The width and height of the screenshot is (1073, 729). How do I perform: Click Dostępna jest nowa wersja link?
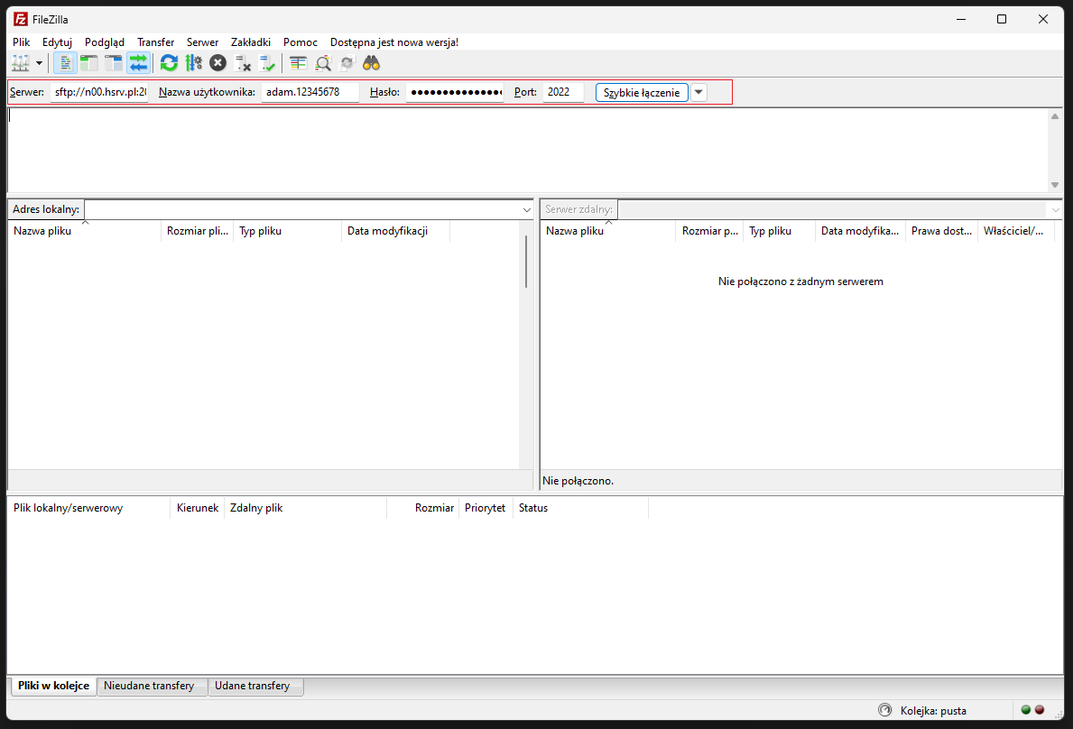tap(394, 42)
